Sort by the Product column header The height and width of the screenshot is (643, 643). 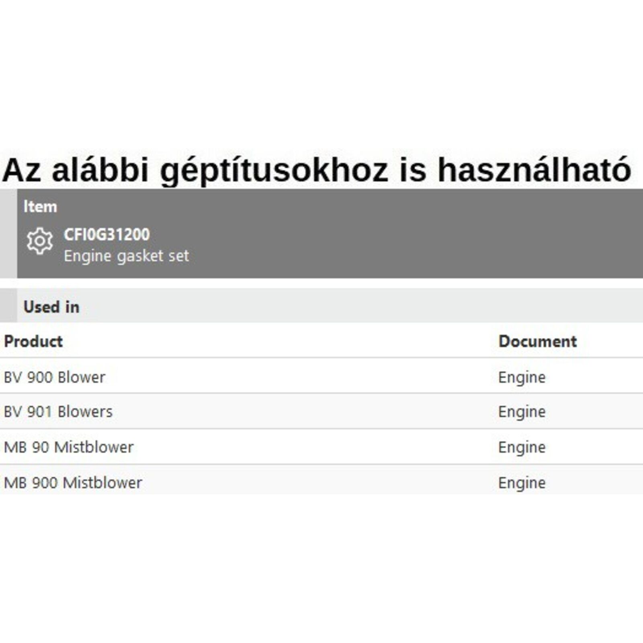pos(33,341)
